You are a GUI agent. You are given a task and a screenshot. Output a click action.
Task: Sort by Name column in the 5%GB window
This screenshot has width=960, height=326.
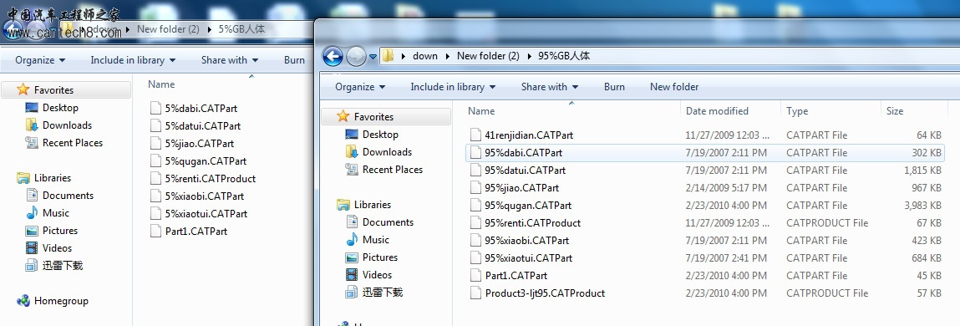click(161, 84)
